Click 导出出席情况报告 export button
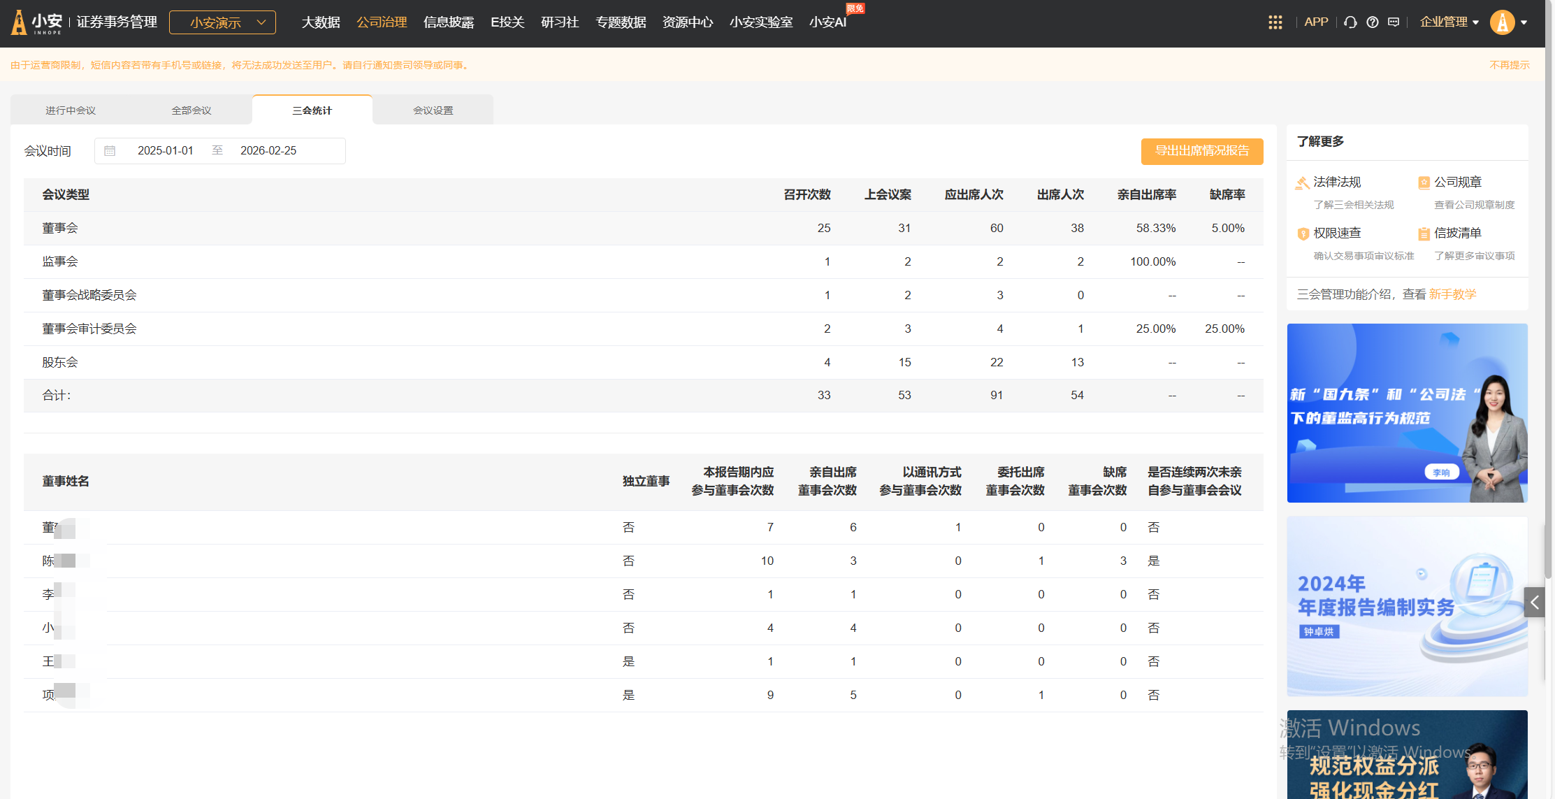Screen dimensions: 1555x799 point(1201,151)
